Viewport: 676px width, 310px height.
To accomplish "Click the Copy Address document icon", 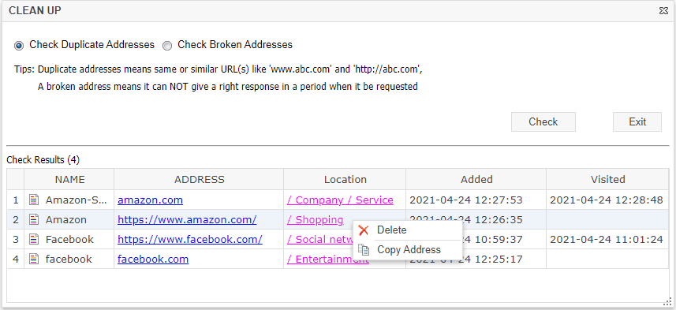I will 364,249.
